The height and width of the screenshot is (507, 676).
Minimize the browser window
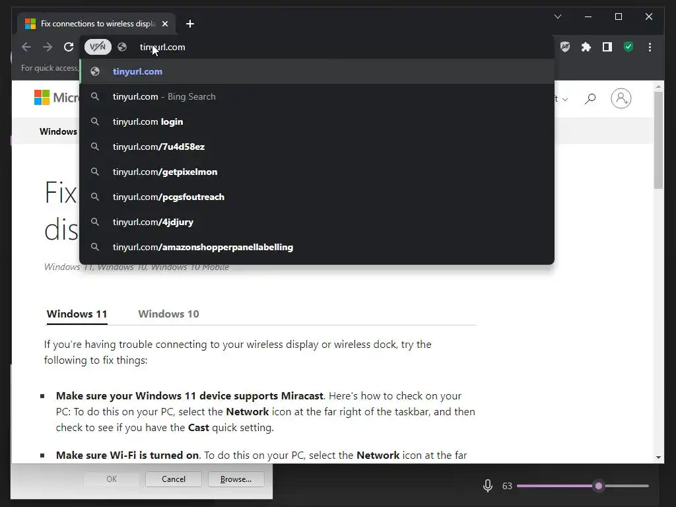tap(588, 17)
